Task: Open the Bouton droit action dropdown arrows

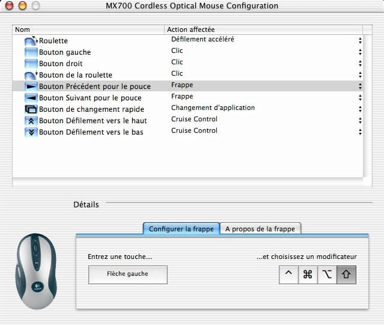Action: click(x=360, y=64)
